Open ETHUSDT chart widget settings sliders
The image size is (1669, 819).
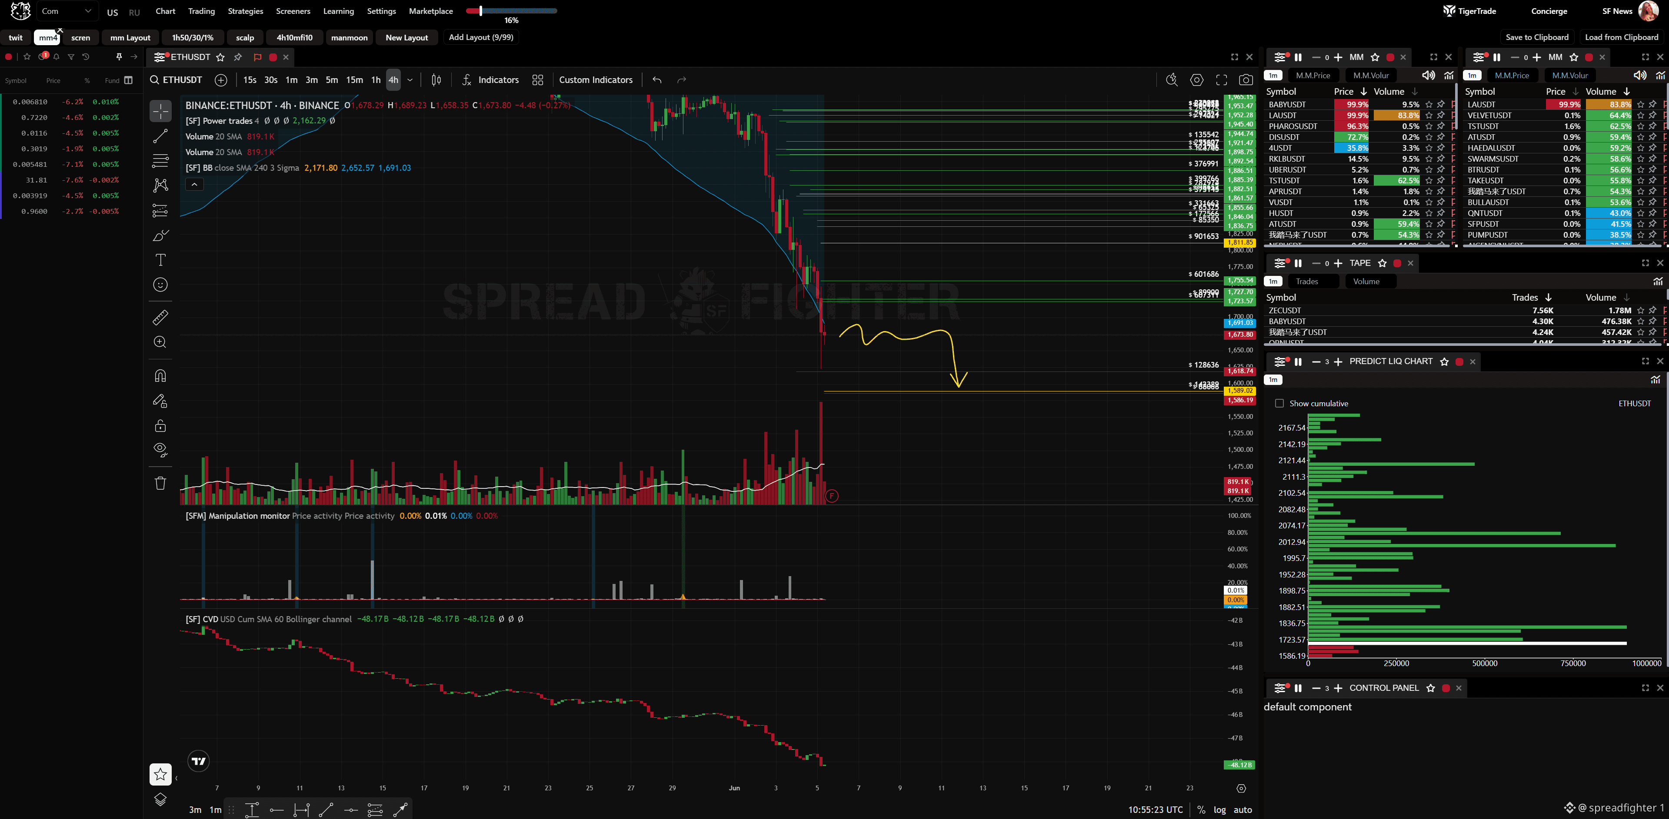click(160, 57)
